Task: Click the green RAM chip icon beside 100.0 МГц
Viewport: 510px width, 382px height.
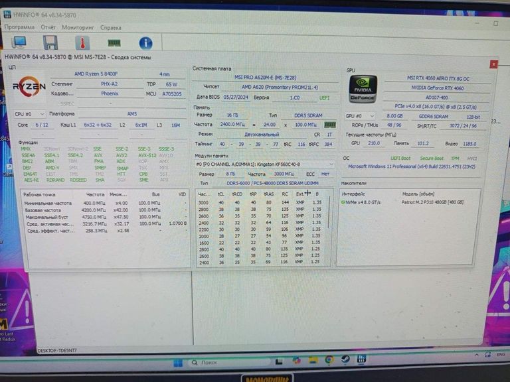Action: coord(330,125)
